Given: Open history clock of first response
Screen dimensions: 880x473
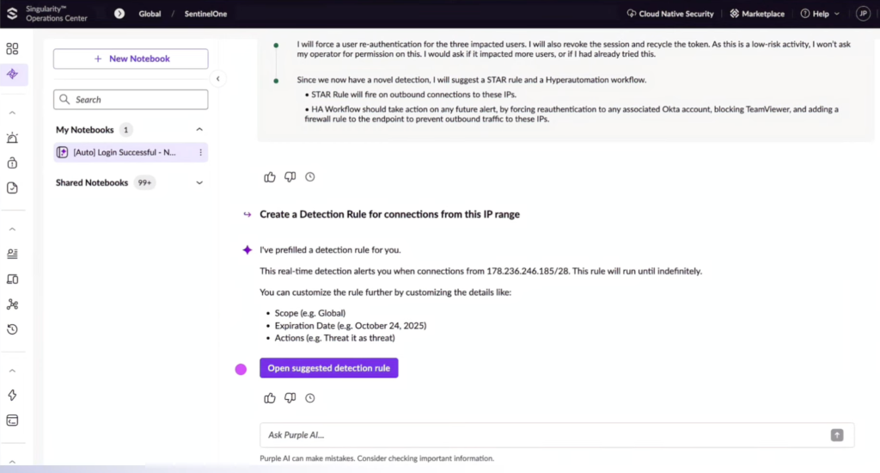Looking at the screenshot, I should (x=309, y=177).
